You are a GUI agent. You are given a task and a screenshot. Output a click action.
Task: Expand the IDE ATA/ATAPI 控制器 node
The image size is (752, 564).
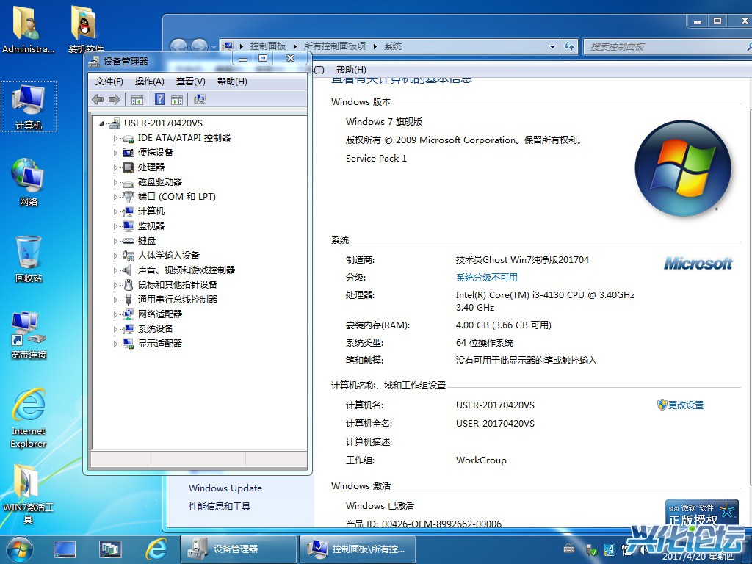[x=115, y=138]
